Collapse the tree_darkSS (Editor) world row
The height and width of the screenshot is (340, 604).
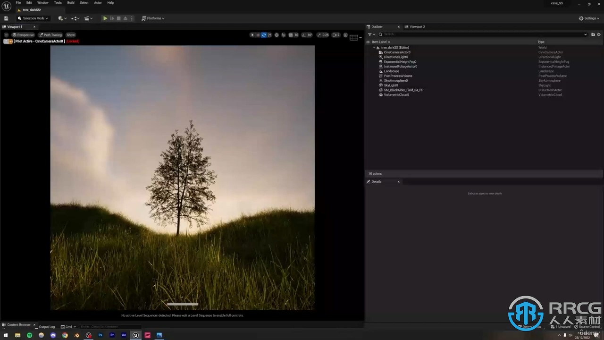pos(374,48)
